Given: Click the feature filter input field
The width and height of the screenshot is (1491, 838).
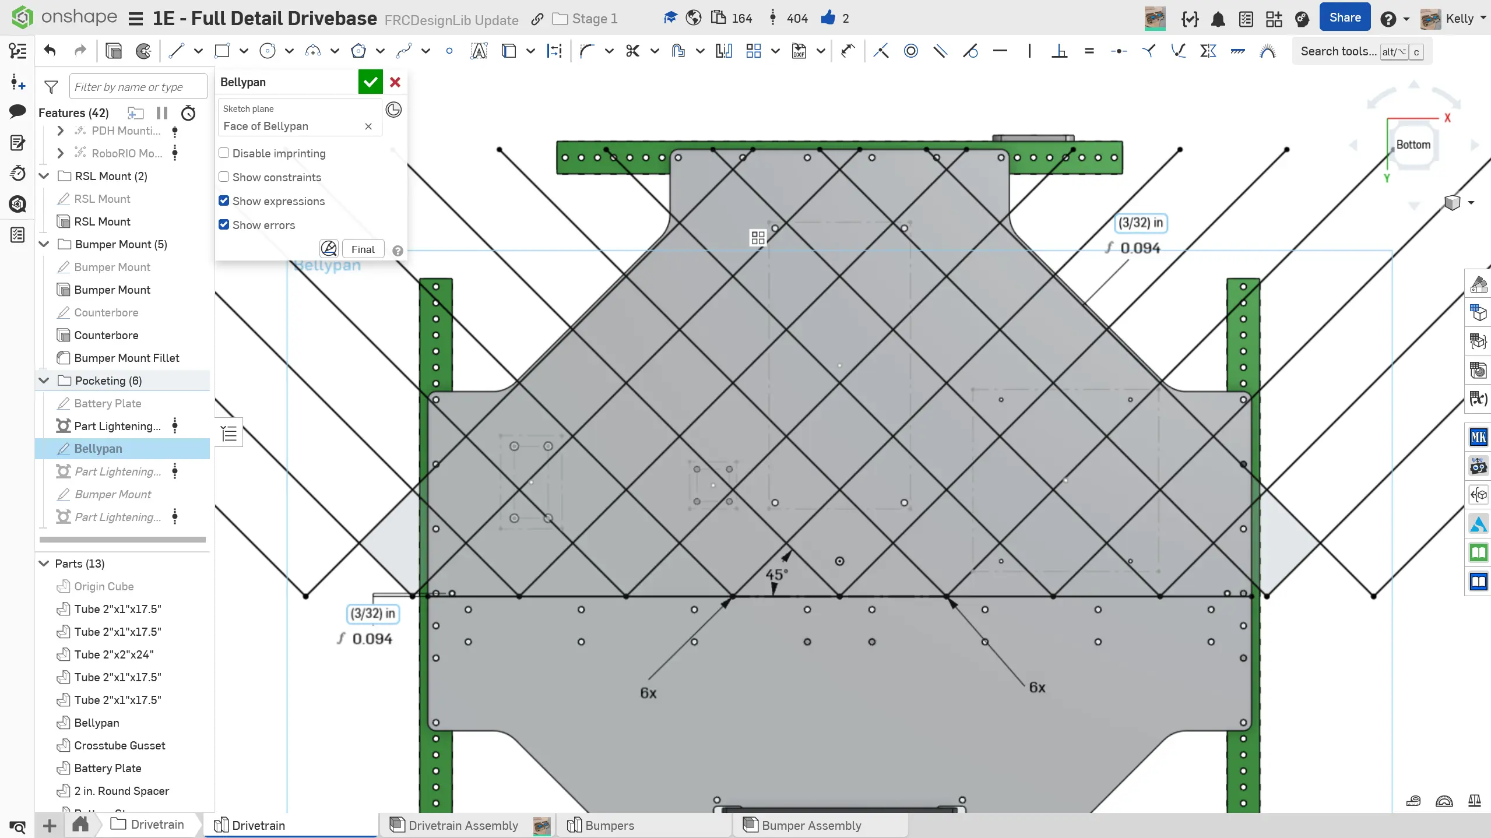Looking at the screenshot, I should click(138, 87).
